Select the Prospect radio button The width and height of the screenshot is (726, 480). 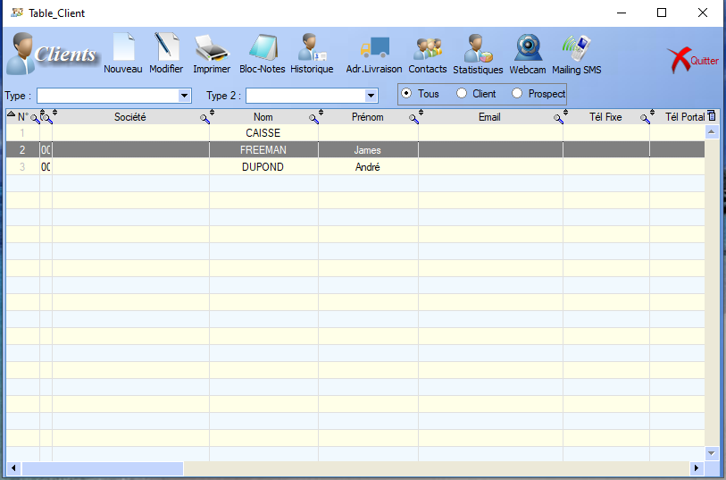click(517, 94)
